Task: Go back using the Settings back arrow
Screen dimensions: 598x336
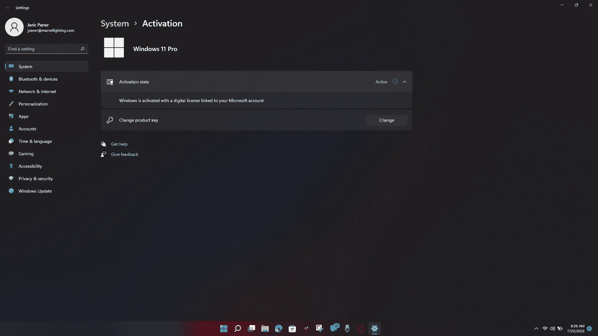Action: click(x=7, y=8)
